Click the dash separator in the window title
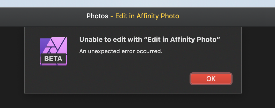The image size is (275, 108). (x=112, y=16)
